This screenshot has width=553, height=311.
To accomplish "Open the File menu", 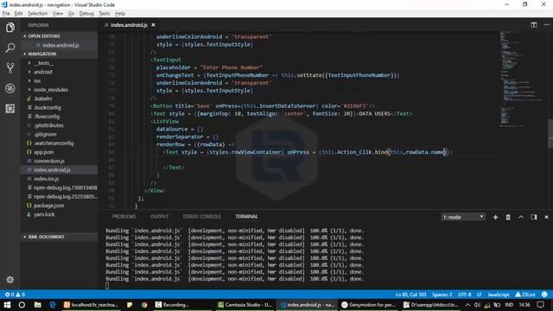I will [6, 14].
